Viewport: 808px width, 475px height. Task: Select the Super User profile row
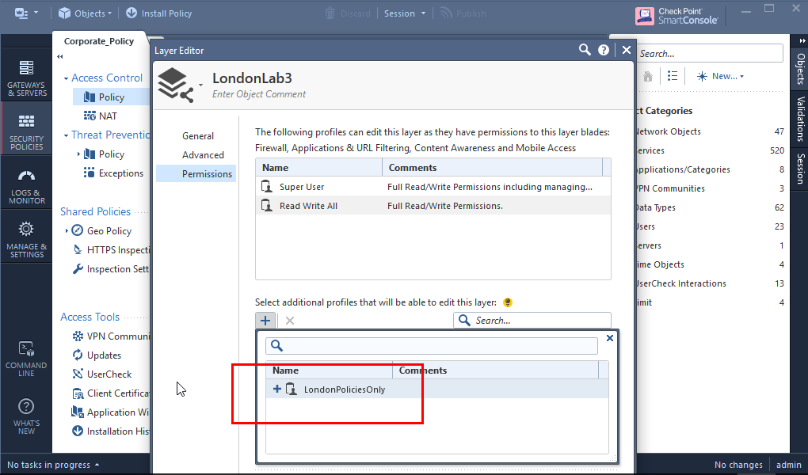(x=433, y=187)
